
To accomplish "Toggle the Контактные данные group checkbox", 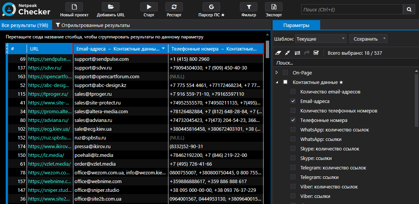I will [x=286, y=82].
